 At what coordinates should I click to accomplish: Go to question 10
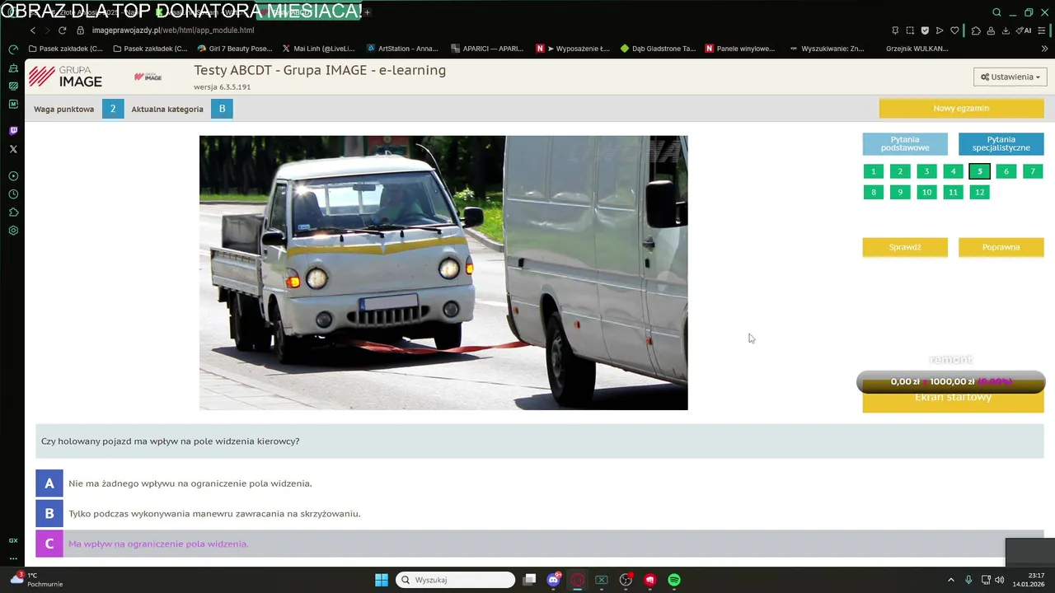point(926,192)
